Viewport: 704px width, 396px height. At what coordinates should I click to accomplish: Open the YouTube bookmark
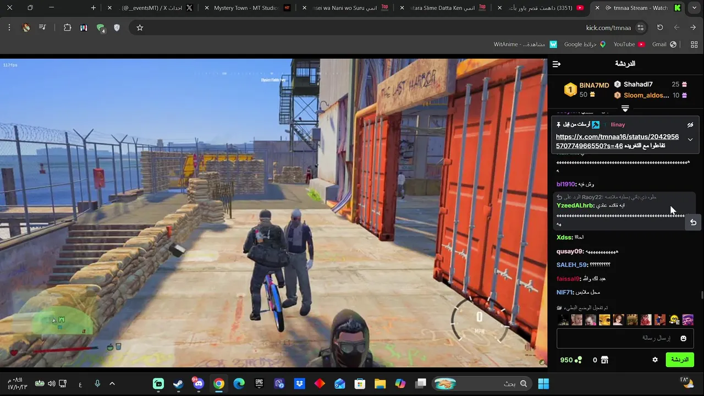629,45
